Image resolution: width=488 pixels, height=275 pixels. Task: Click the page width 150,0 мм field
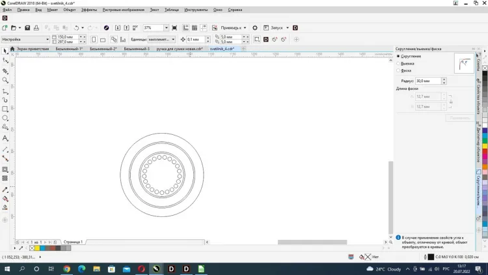tap(68, 36)
